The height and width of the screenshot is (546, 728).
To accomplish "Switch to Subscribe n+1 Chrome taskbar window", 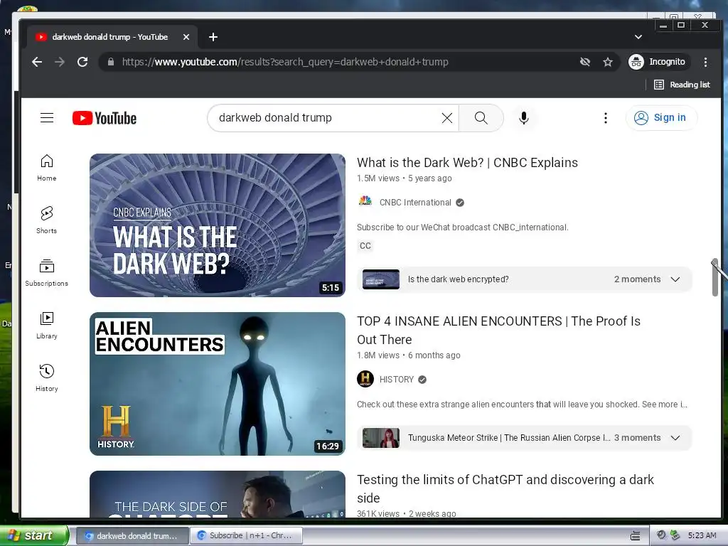I will pos(246,535).
